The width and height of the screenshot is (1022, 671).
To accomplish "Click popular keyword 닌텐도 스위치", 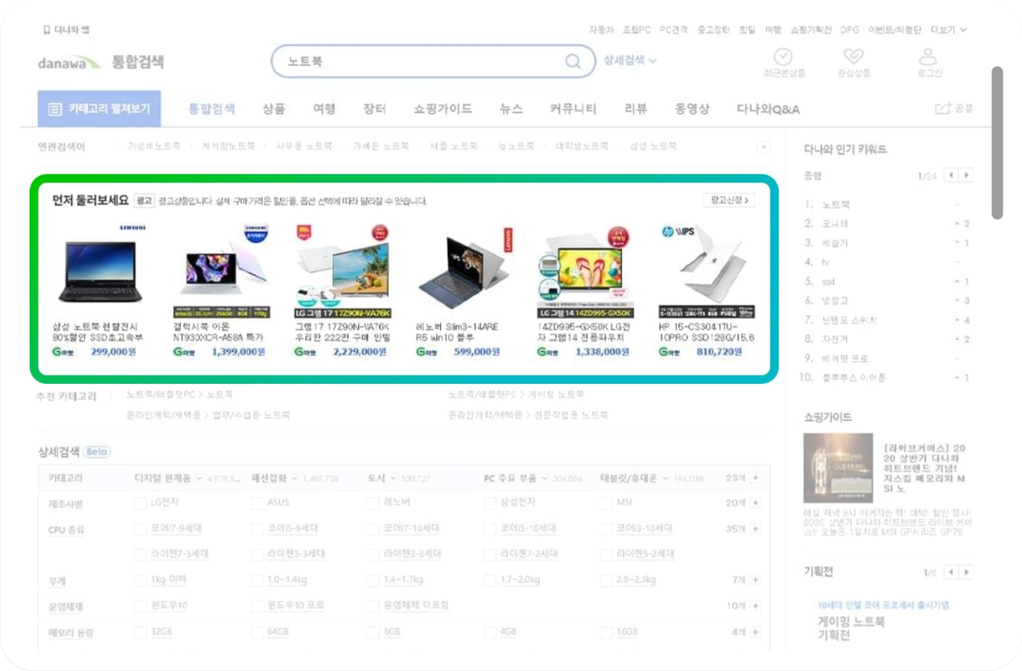I will [849, 320].
